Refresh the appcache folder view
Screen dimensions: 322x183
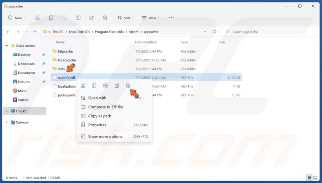(214, 31)
